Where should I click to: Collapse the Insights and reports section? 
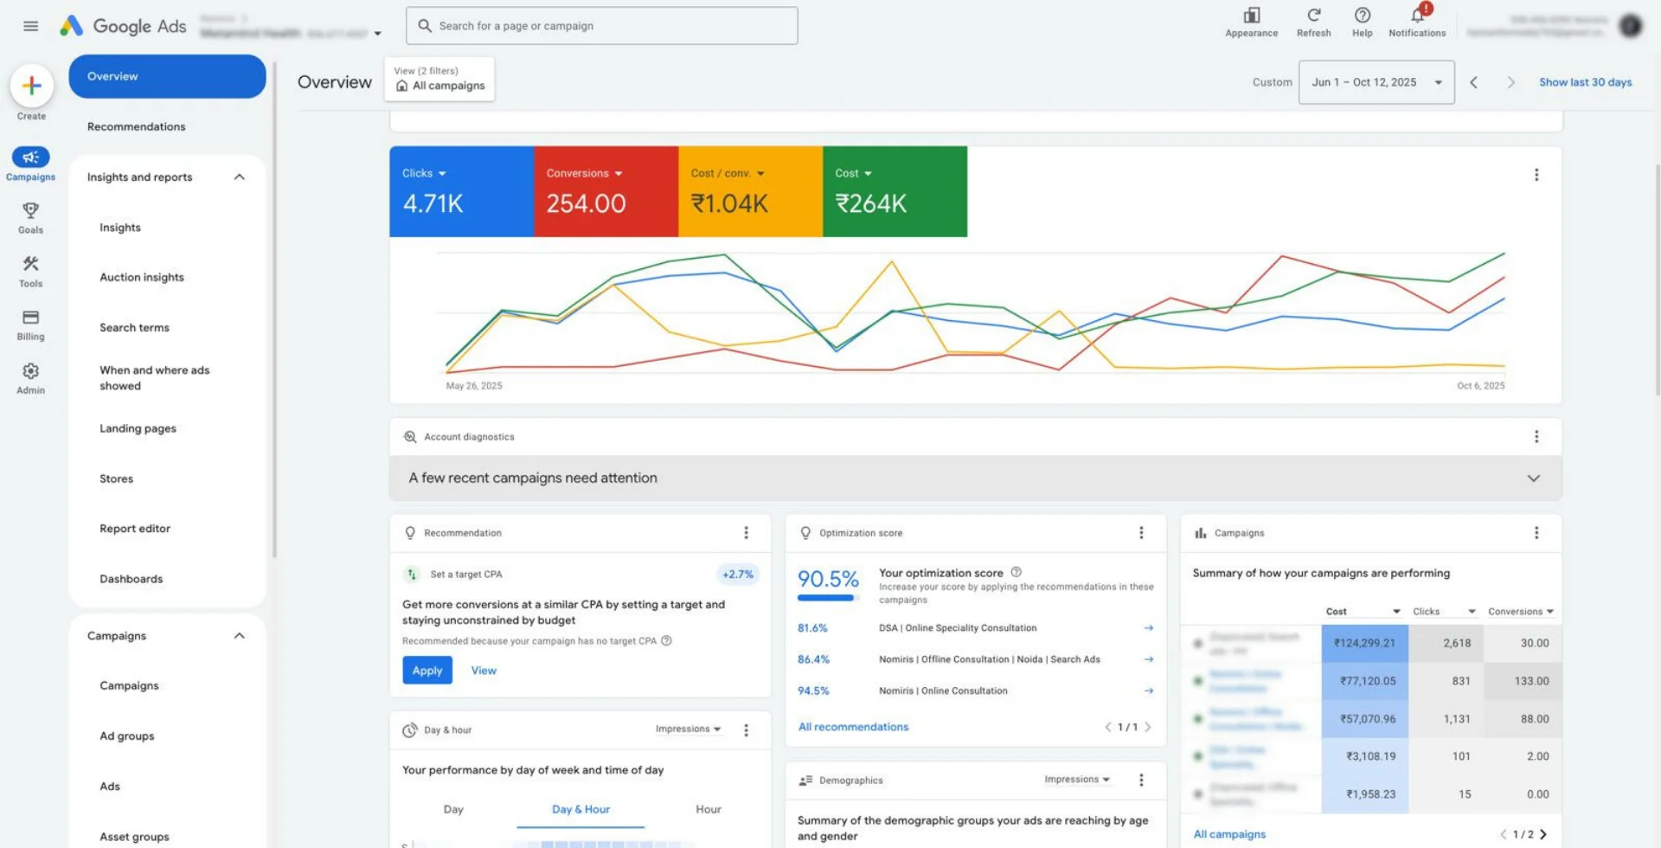pos(240,177)
